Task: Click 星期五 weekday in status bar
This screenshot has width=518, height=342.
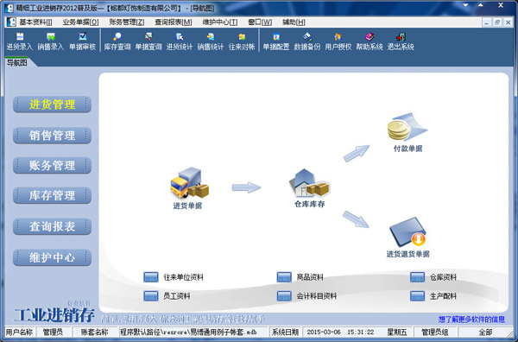Action: click(x=397, y=332)
